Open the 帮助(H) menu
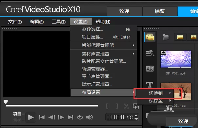This screenshot has height=128, width=198. tap(103, 22)
